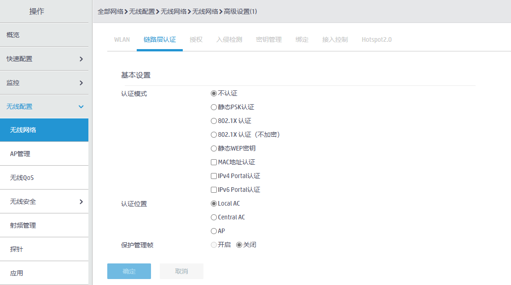Switch to Hotspot2.0 tab
Image resolution: width=511 pixels, height=285 pixels.
[377, 39]
